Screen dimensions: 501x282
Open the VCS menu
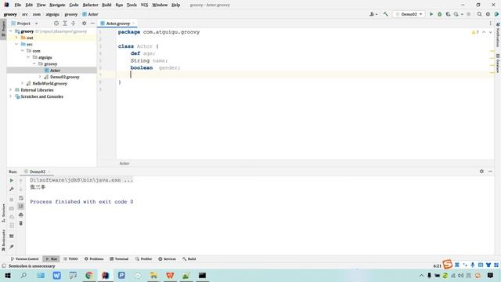tap(144, 5)
